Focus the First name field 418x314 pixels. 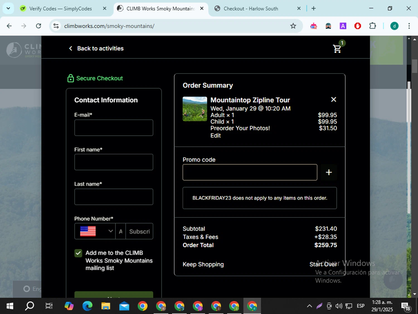coord(114,162)
